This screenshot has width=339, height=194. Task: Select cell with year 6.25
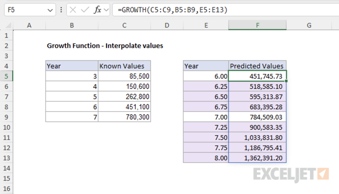click(x=206, y=86)
